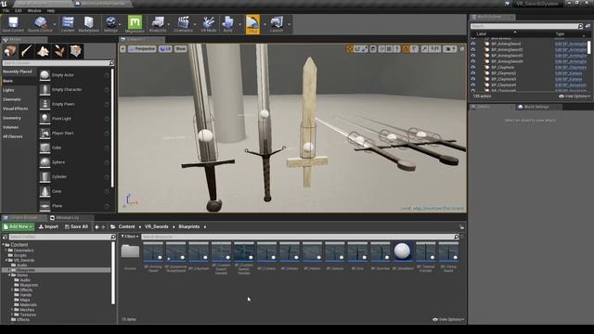Click the Save All button
This screenshot has width=594, height=334.
click(x=76, y=226)
